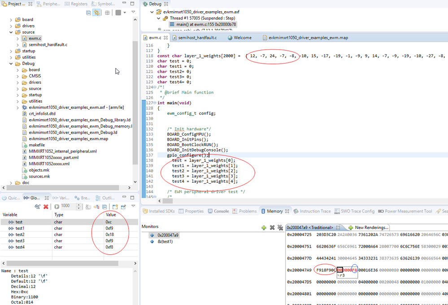The width and height of the screenshot is (448, 305).
Task: Increase the refresh interval stepper
Action: point(78,205)
